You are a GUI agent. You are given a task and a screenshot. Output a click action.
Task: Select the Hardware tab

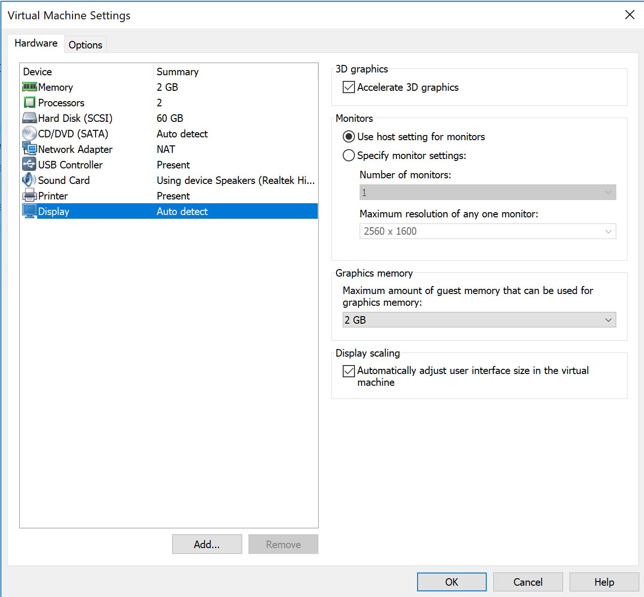point(36,43)
